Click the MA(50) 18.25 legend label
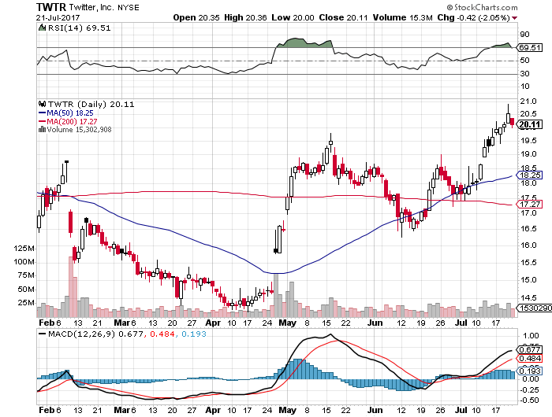The height and width of the screenshot is (417, 552). tap(70, 113)
